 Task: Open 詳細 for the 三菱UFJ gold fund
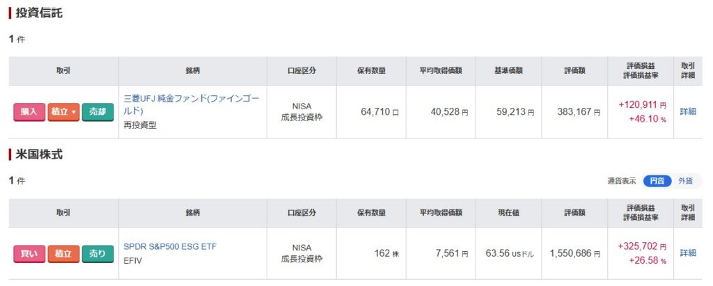coord(688,111)
